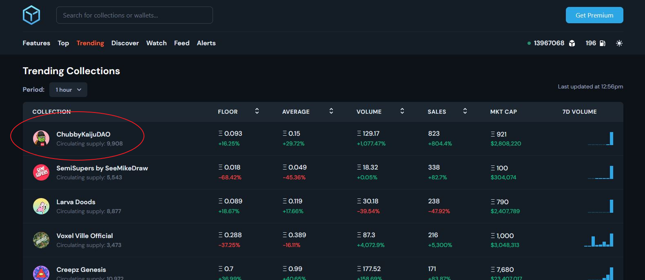The width and height of the screenshot is (645, 280).
Task: Click ChubbyKaijuDAO floor value 0.093
Action: coord(231,133)
